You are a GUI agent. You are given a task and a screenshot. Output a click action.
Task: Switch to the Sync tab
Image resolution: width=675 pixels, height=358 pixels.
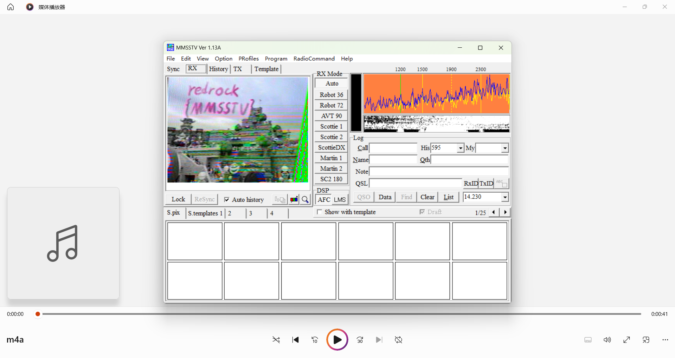coord(173,69)
